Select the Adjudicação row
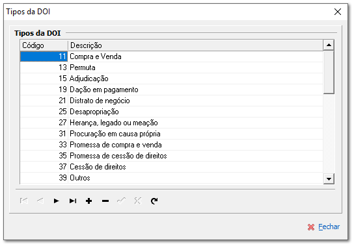 pyautogui.click(x=172, y=79)
